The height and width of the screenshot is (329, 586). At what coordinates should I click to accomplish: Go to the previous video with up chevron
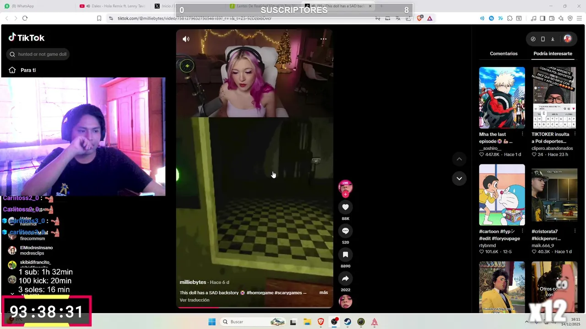point(459,159)
